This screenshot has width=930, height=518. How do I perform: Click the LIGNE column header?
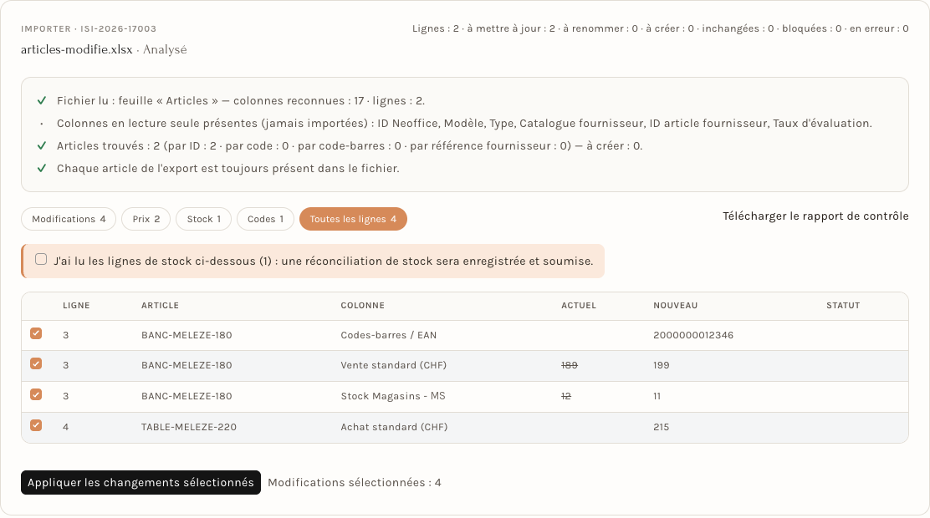(x=76, y=305)
